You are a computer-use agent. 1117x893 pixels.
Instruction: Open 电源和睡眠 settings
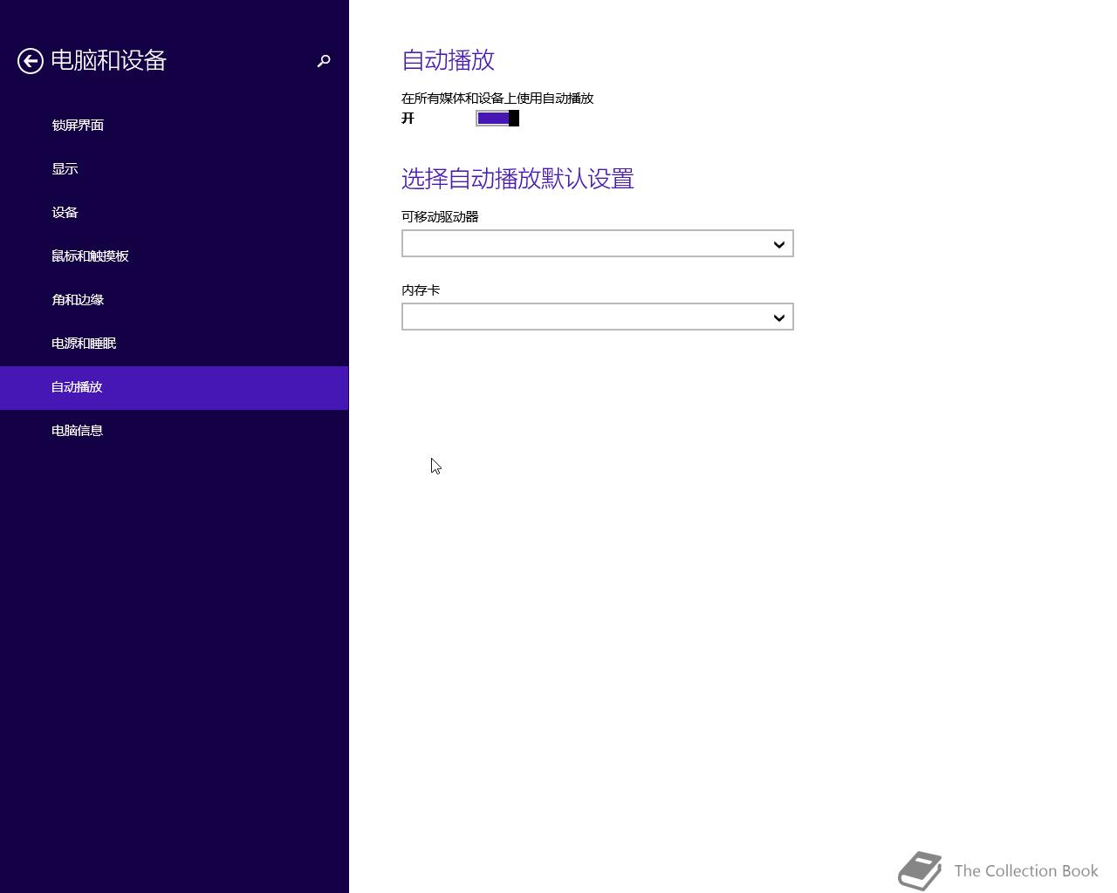(x=175, y=344)
